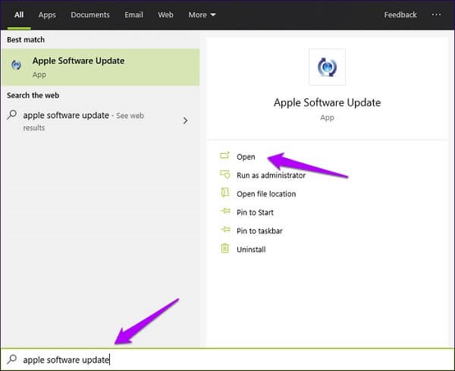The width and height of the screenshot is (455, 371).
Task: Expand the More filter dropdown
Action: (x=202, y=15)
